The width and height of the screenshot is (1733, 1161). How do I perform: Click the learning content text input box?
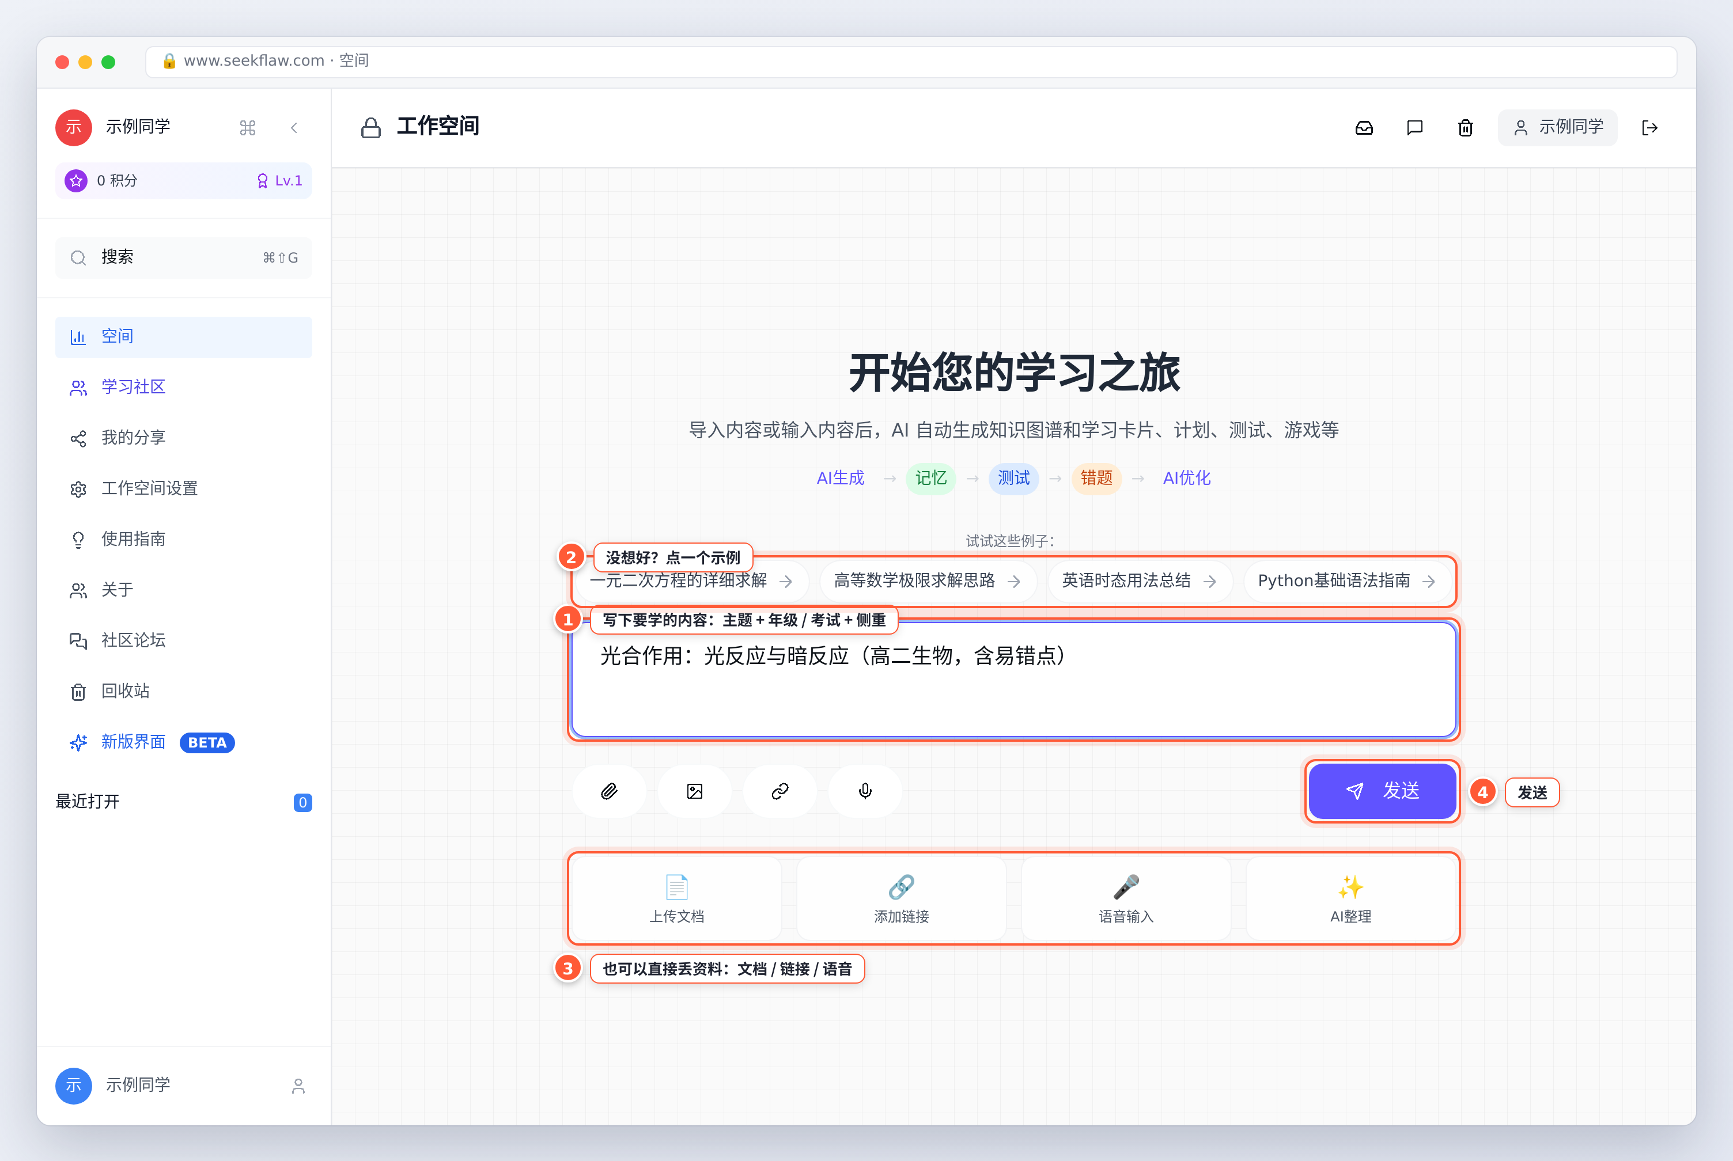pyautogui.click(x=1014, y=680)
